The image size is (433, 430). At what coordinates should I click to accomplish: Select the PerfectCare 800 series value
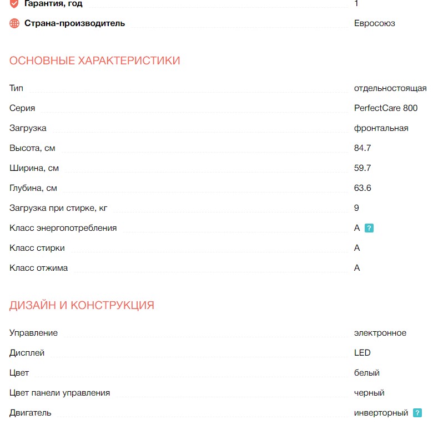[x=386, y=108]
